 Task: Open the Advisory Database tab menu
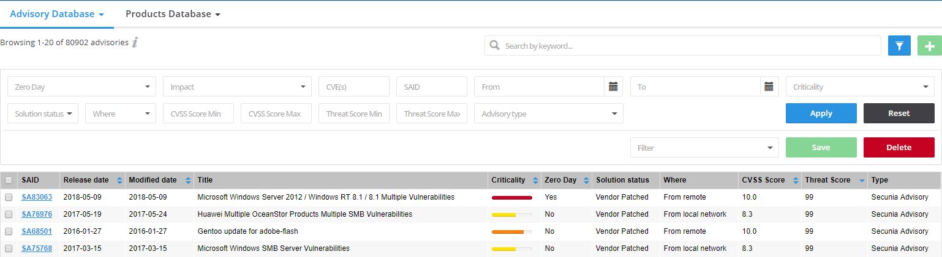coord(56,14)
